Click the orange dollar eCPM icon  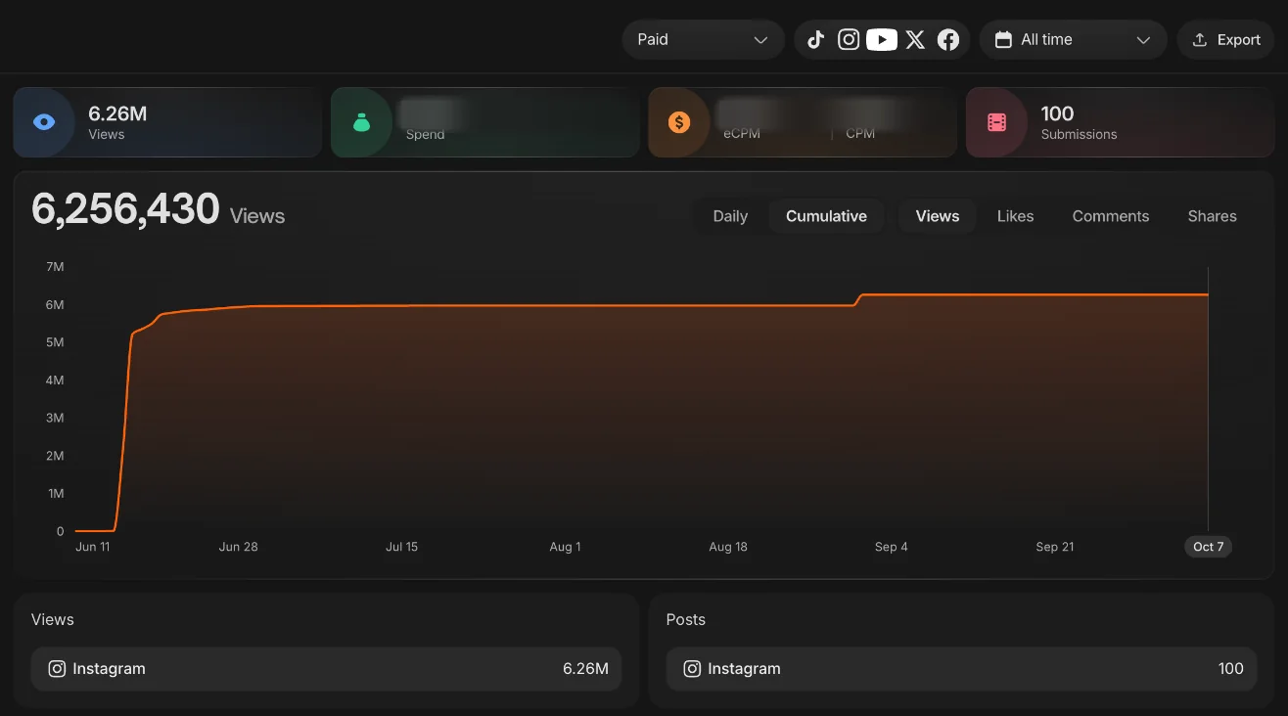[x=679, y=122]
